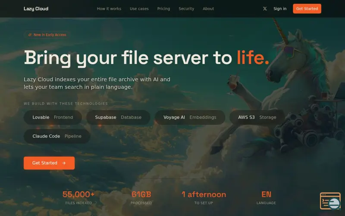Click the terminal widget icon at bottom right
This screenshot has width=345, height=216.
[330, 201]
